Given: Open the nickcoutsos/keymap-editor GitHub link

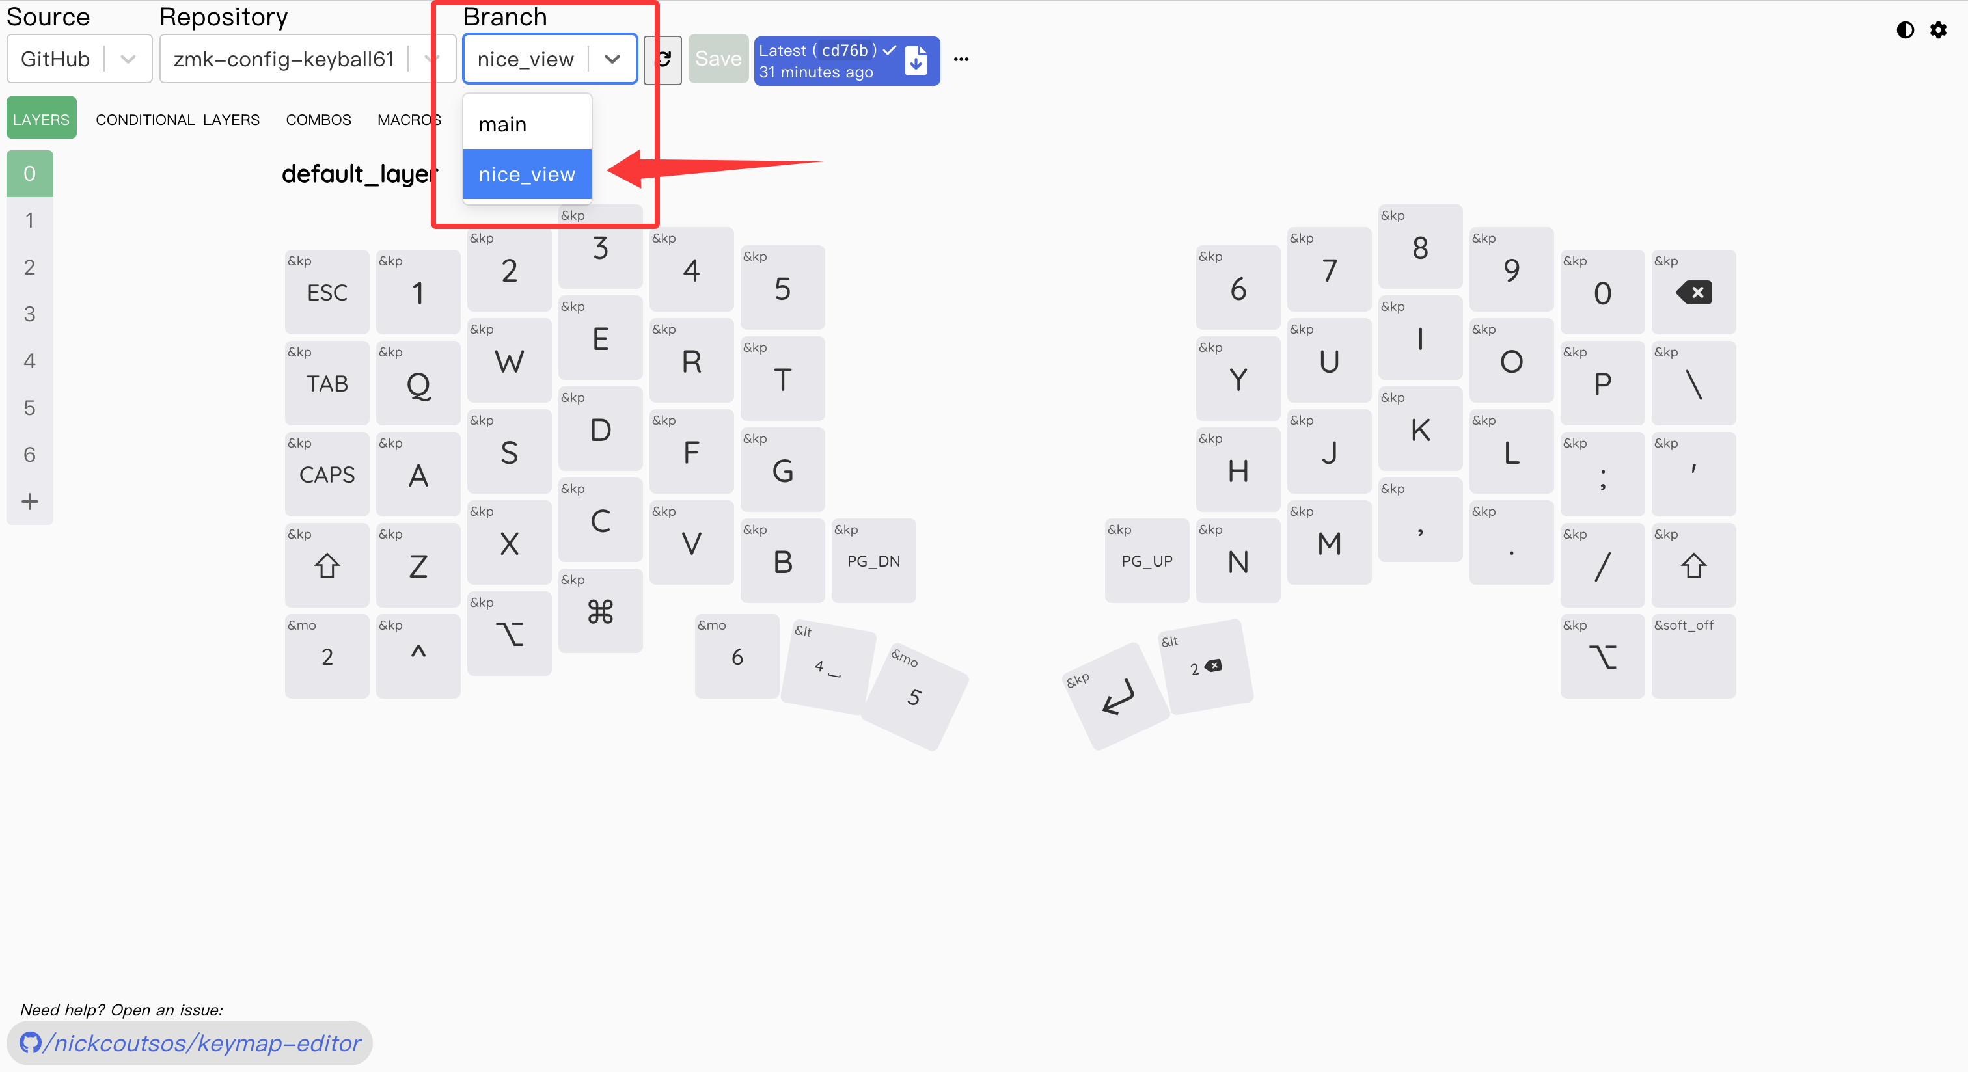Looking at the screenshot, I should click(x=189, y=1043).
